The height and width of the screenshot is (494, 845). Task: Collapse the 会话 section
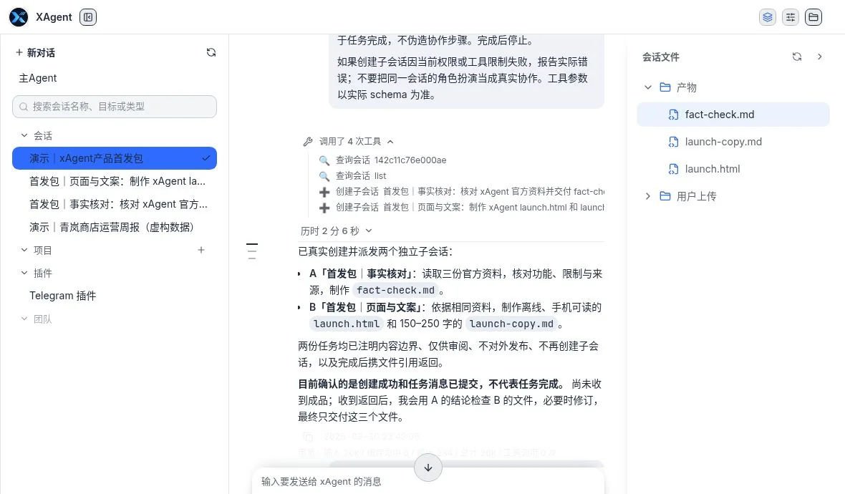pos(24,135)
